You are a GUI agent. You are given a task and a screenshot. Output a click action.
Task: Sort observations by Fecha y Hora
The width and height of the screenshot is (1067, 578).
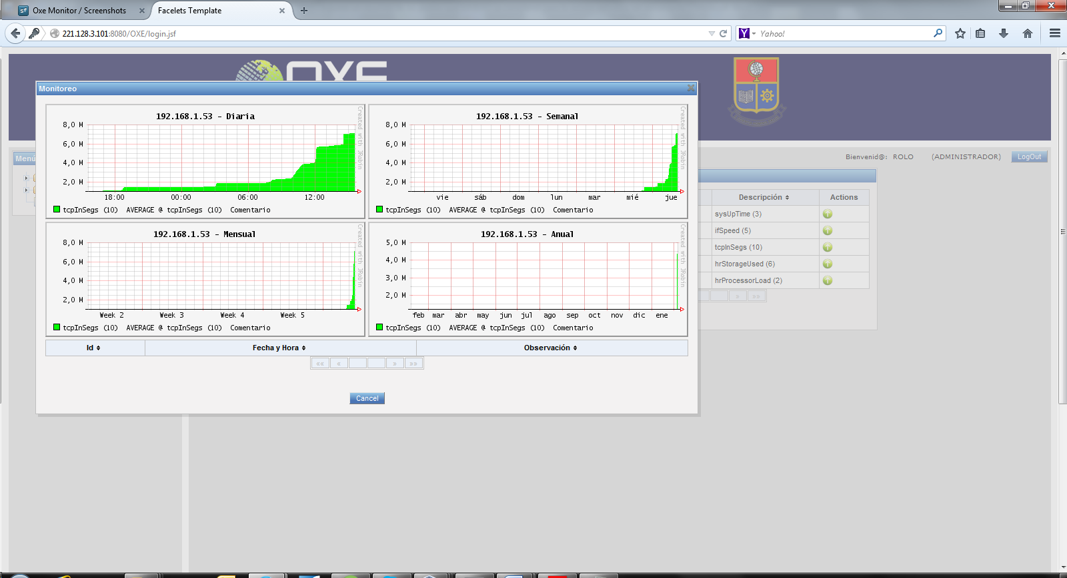click(x=280, y=348)
